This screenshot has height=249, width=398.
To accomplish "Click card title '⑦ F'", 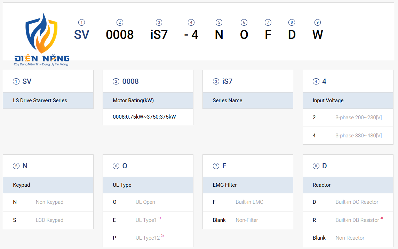I will click(219, 166).
